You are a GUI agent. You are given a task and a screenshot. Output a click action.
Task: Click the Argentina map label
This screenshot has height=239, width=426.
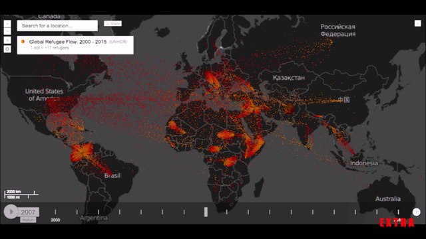point(94,218)
